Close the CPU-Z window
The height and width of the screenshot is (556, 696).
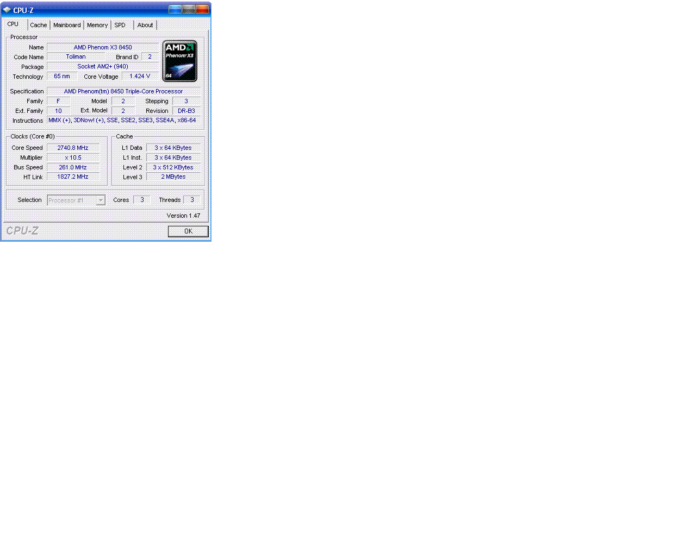tap(202, 9)
